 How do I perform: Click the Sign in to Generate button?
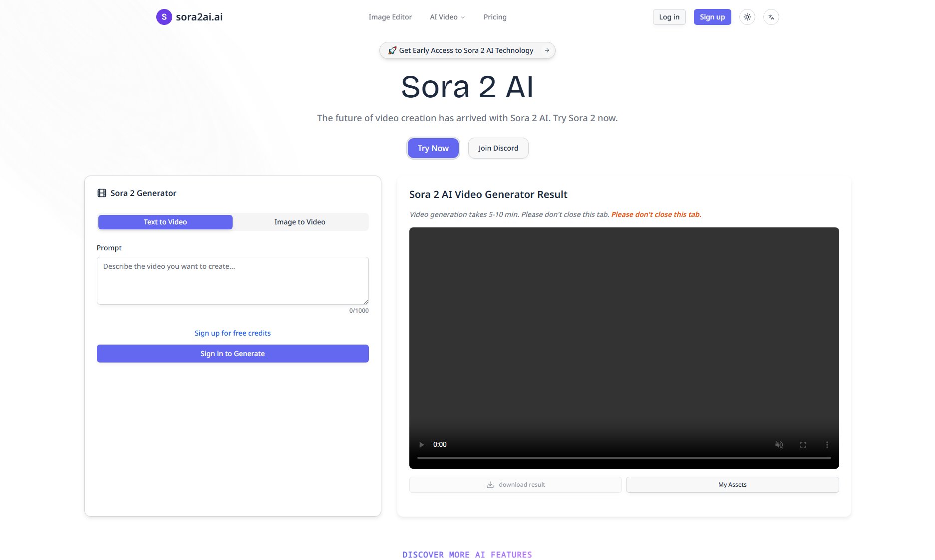point(233,354)
